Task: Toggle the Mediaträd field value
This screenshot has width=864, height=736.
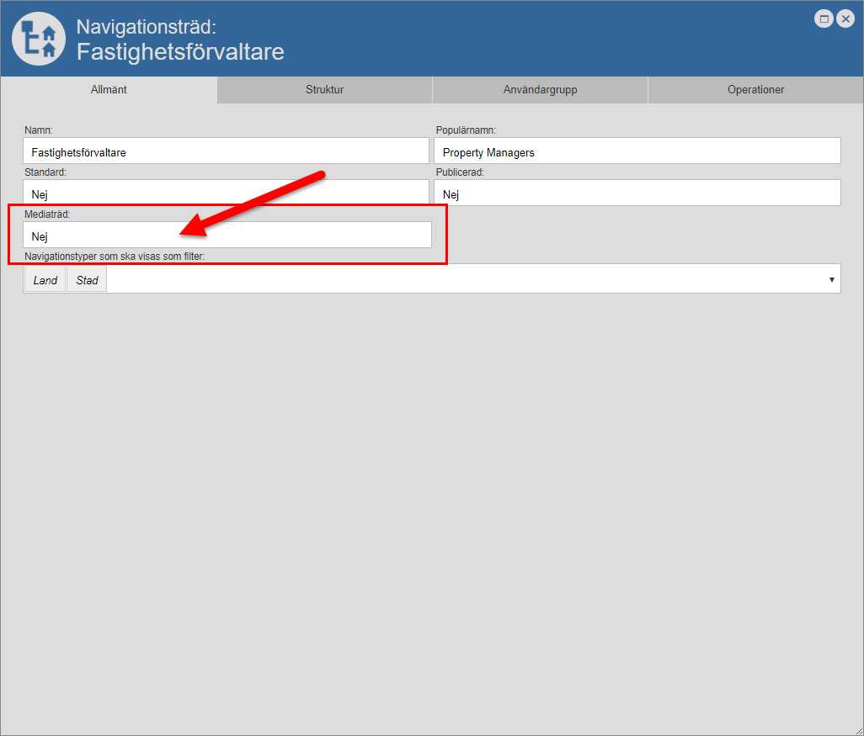Action: pos(227,236)
